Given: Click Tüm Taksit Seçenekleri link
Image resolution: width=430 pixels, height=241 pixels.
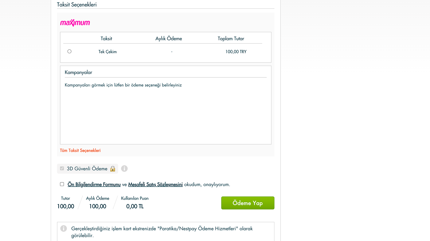Looking at the screenshot, I should pos(80,150).
